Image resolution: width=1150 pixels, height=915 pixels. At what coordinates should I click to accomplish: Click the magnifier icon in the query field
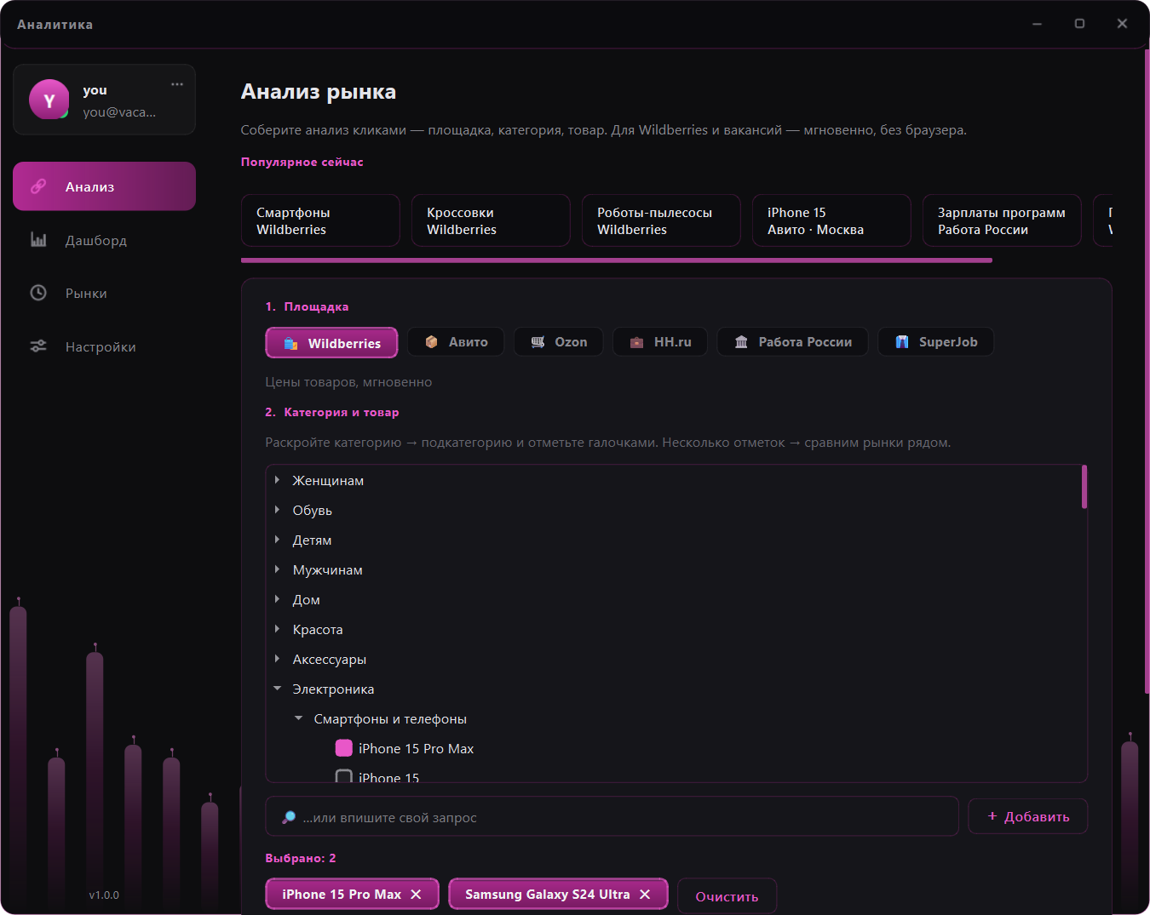click(x=289, y=817)
